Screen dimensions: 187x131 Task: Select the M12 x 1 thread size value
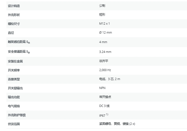coord(104,24)
